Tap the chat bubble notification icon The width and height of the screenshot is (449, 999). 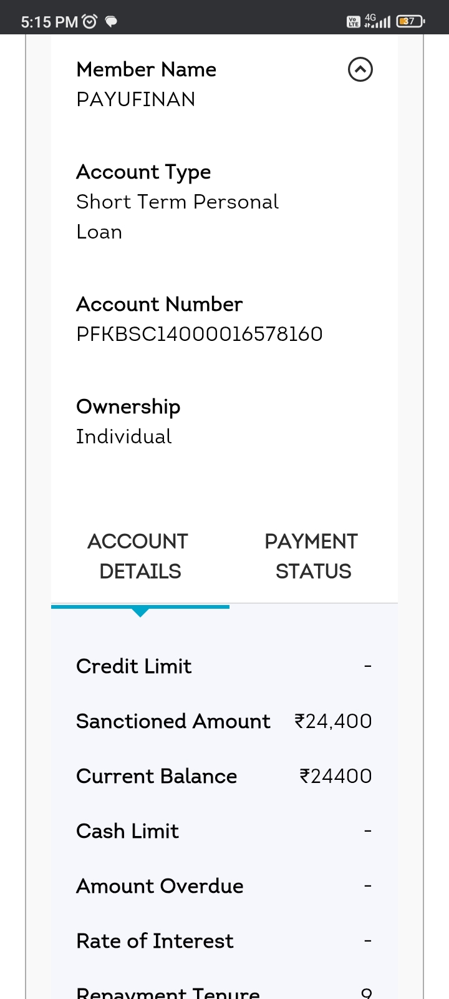[111, 22]
